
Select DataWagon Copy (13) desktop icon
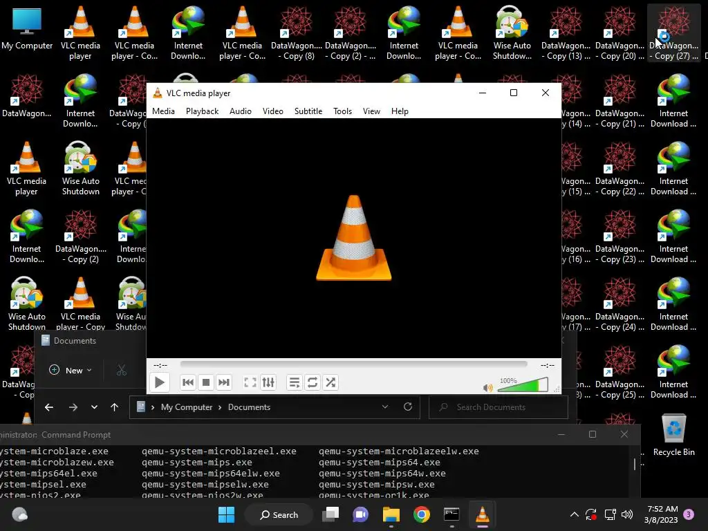click(x=566, y=32)
